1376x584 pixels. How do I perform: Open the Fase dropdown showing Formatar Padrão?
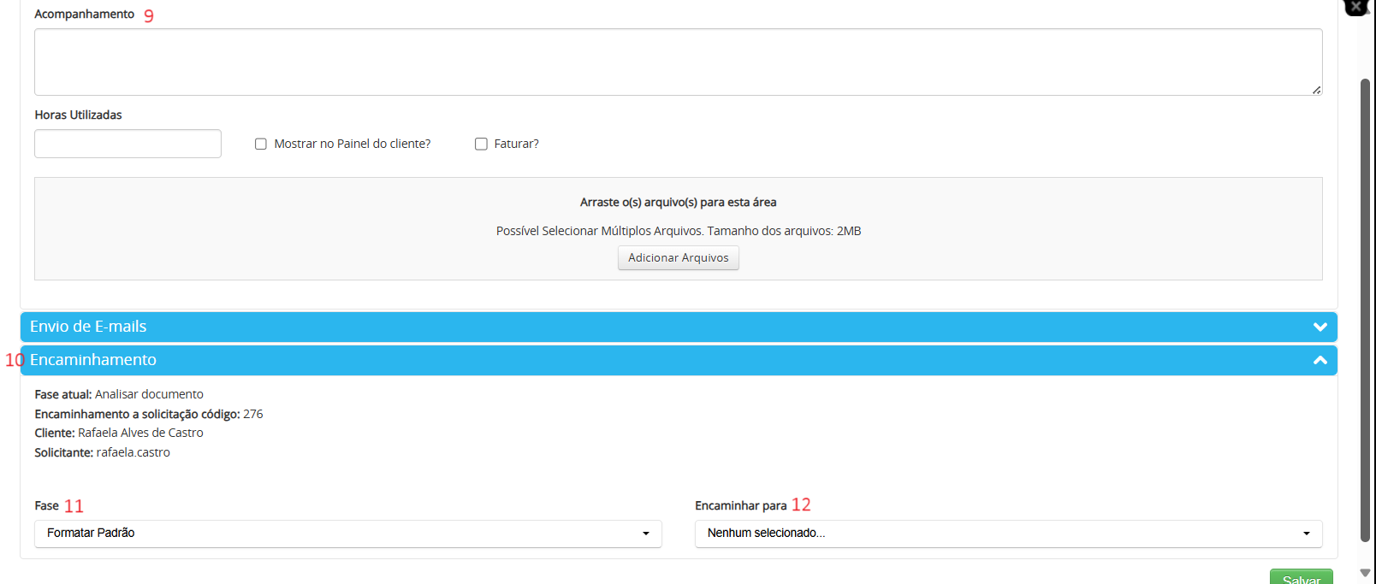[347, 534]
